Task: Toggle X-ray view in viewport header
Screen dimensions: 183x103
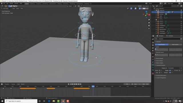Action: pos(140,9)
